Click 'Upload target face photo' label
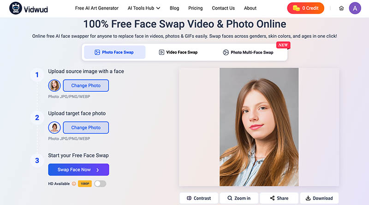Viewport: 369px width, 205px height. [77, 113]
